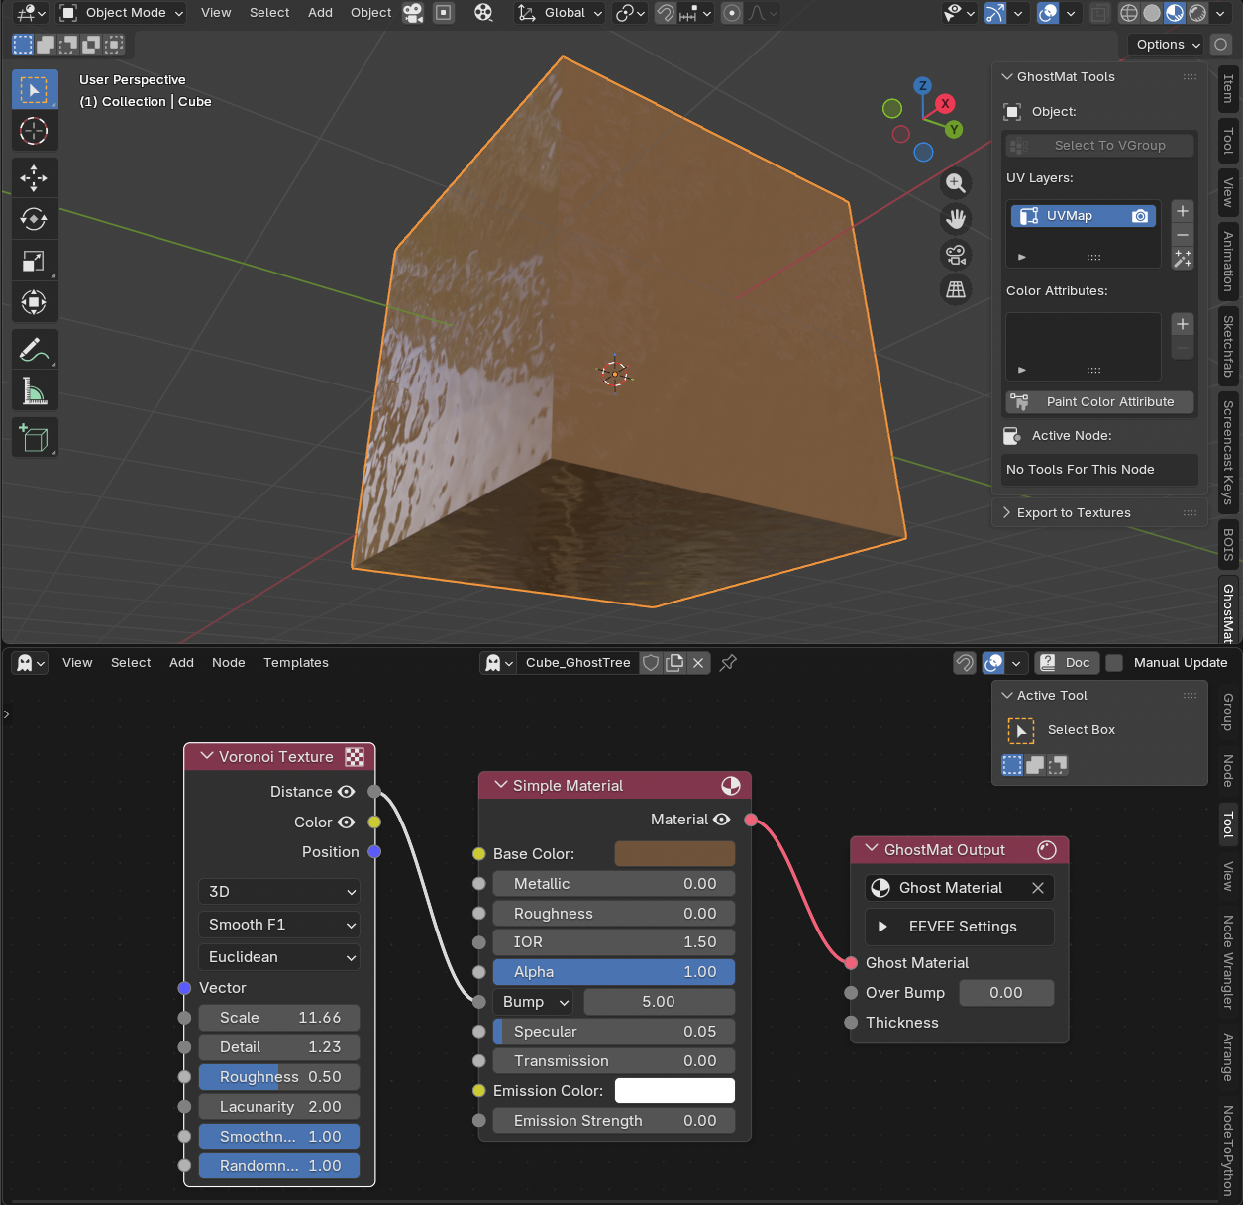Image resolution: width=1243 pixels, height=1205 pixels.
Task: Click the viewport zoom magnifier icon
Action: pos(956,183)
